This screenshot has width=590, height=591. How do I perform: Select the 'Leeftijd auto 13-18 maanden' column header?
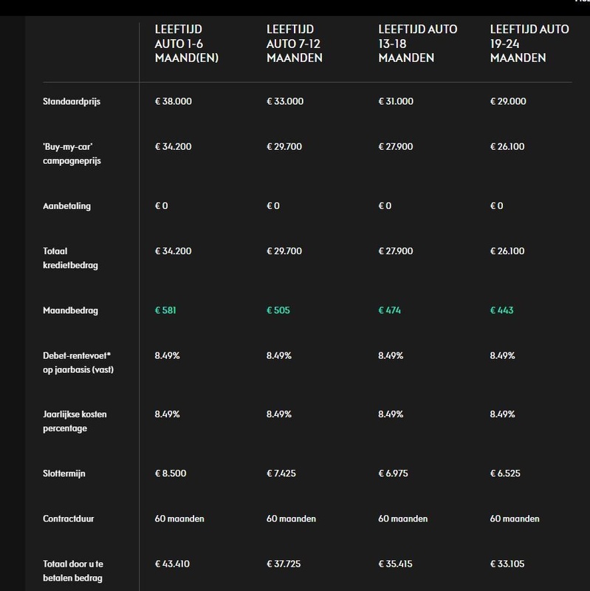point(417,43)
